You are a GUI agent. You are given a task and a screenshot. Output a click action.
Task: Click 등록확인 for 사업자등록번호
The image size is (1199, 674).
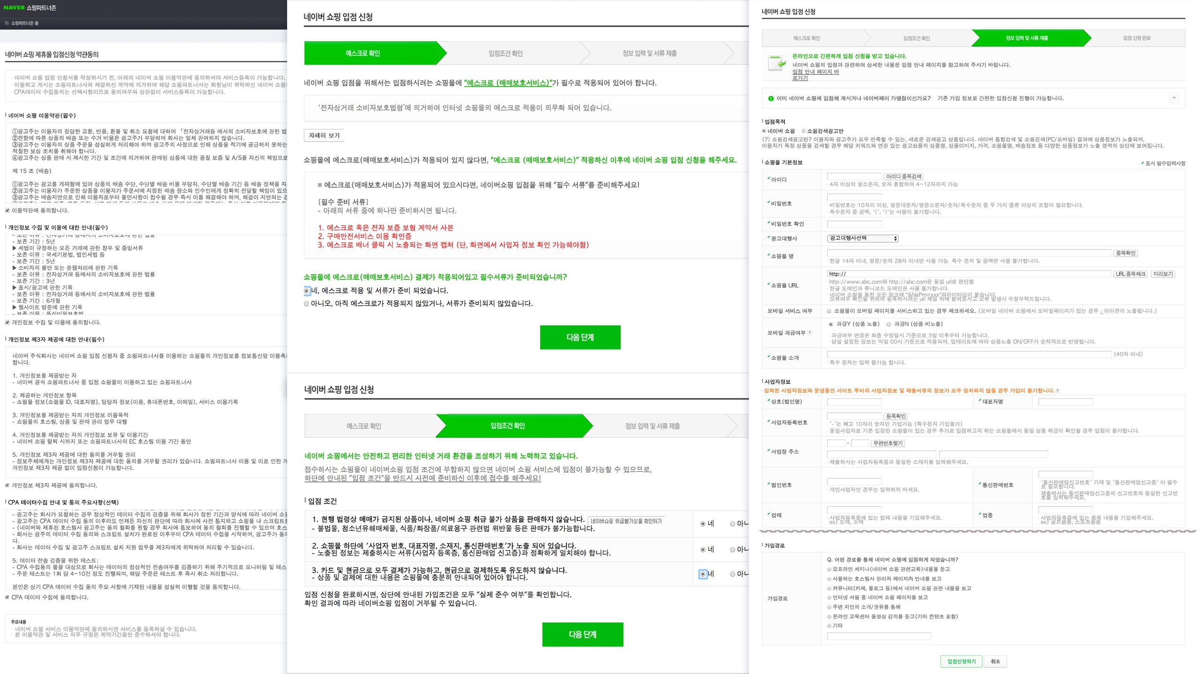(896, 416)
